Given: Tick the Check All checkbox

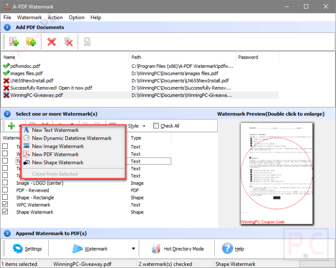Looking at the screenshot, I should pyautogui.click(x=156, y=126).
